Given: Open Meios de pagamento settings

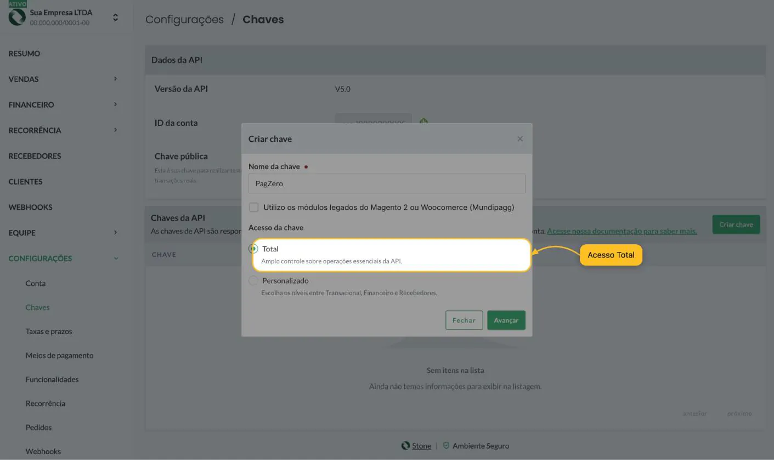Looking at the screenshot, I should pyautogui.click(x=59, y=355).
